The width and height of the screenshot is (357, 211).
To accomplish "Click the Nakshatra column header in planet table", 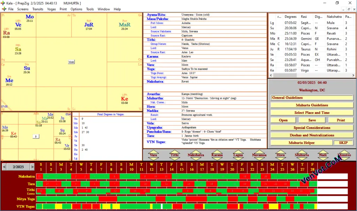I will click(x=334, y=17).
